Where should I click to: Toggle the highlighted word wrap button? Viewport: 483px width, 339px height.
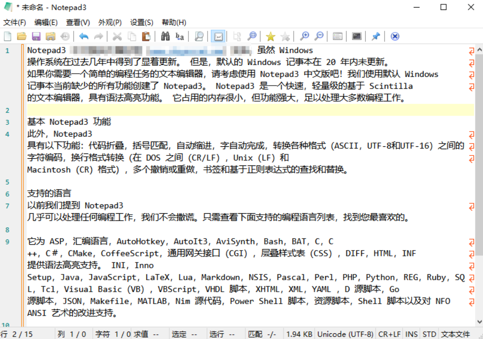[x=218, y=36]
